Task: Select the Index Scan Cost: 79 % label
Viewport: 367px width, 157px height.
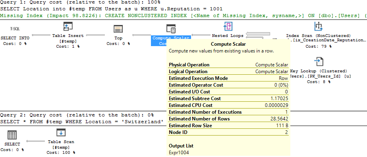Action: pos(318,47)
